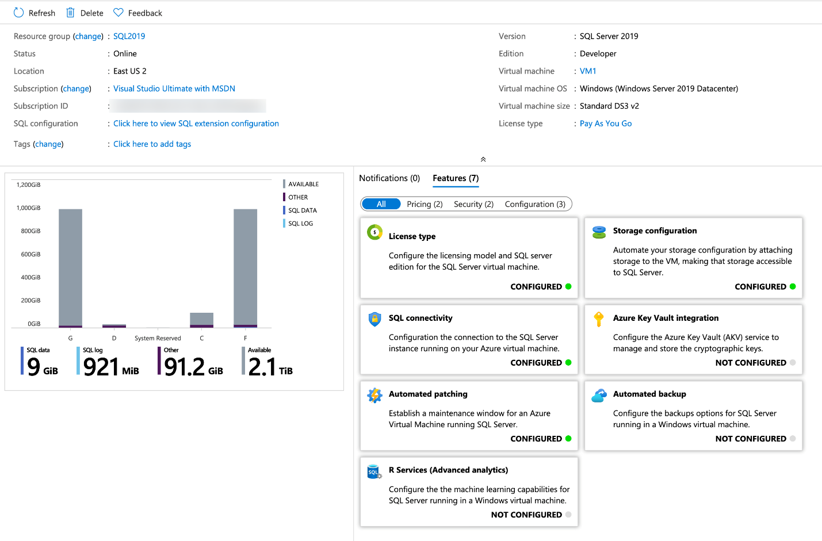
Task: Click the R Services SQL icon
Action: tap(374, 471)
